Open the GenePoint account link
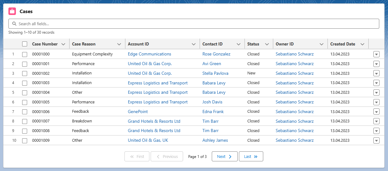The image size is (388, 171). pos(138,112)
